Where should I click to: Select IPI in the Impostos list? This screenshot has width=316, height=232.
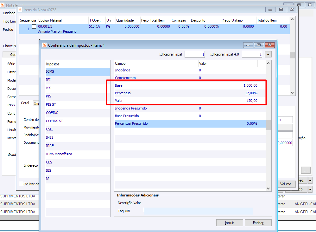(78, 80)
